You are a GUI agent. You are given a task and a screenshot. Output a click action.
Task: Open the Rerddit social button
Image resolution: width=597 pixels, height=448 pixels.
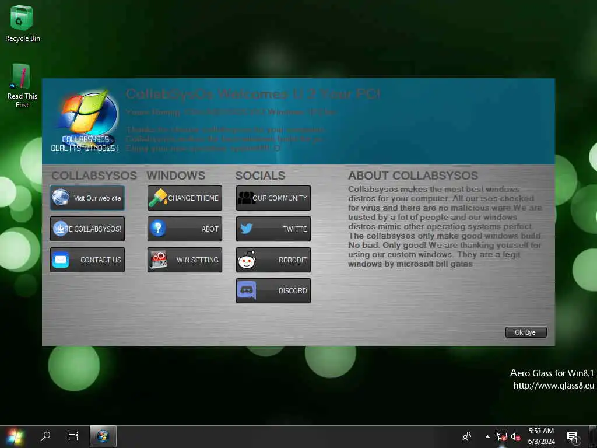coord(273,260)
